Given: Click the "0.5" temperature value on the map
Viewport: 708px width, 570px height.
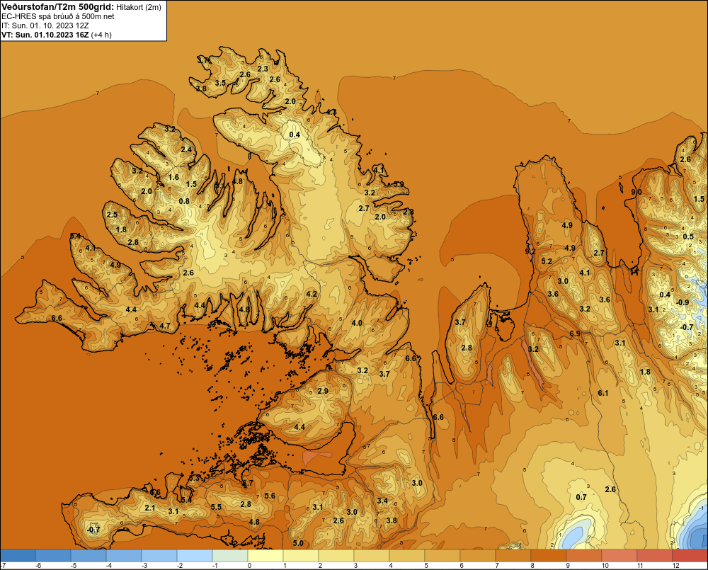Looking at the screenshot, I should 687,236.
